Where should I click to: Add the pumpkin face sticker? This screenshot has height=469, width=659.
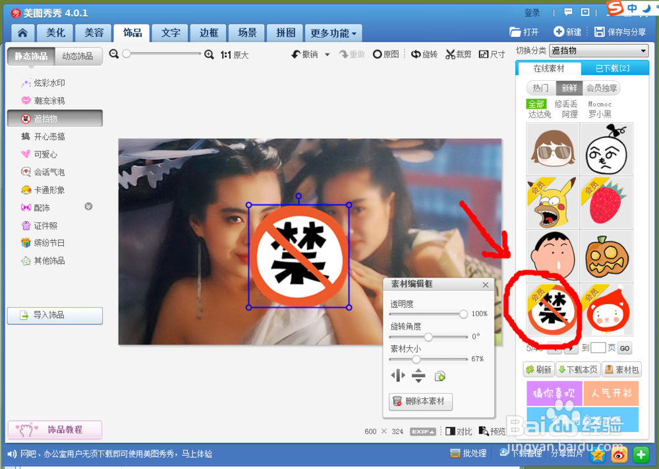tap(606, 255)
